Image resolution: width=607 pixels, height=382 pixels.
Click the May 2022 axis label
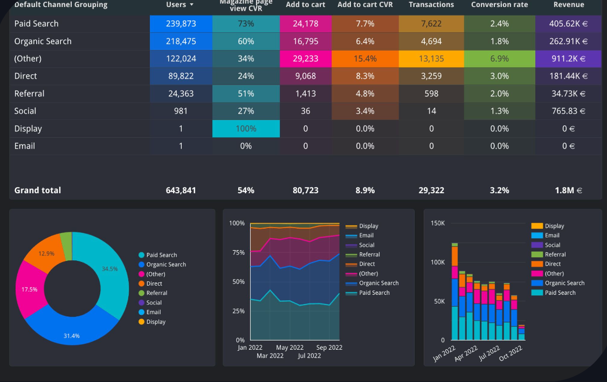[289, 348]
